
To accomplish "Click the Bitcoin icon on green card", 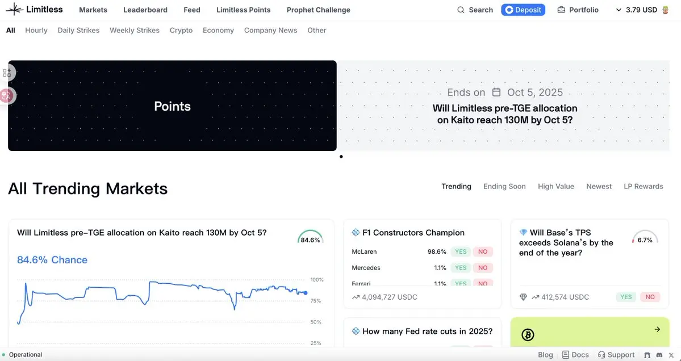I will coord(528,335).
